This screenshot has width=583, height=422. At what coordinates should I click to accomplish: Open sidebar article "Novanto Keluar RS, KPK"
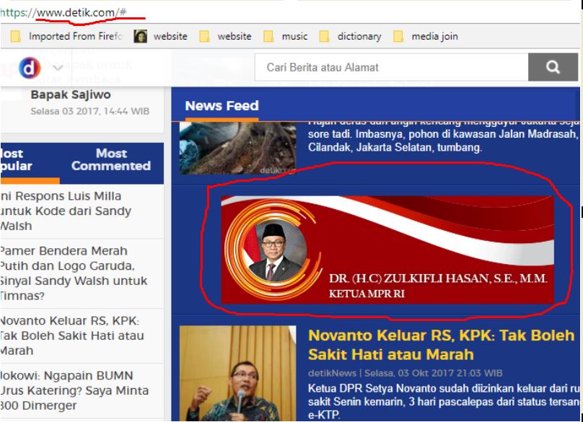72,335
